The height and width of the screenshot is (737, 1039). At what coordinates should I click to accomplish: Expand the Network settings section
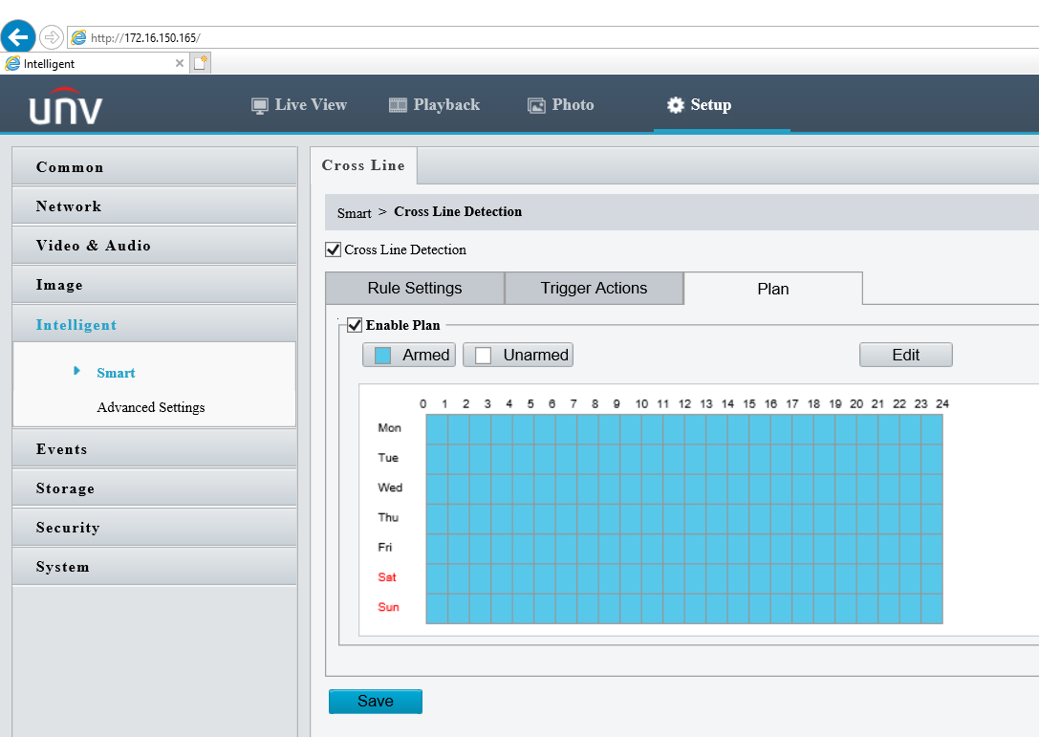click(155, 206)
